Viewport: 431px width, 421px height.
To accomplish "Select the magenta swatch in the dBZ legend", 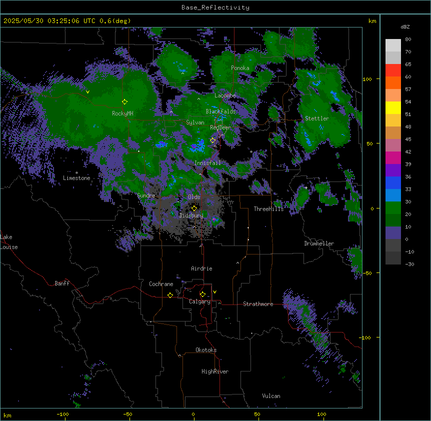I will 393,157.
